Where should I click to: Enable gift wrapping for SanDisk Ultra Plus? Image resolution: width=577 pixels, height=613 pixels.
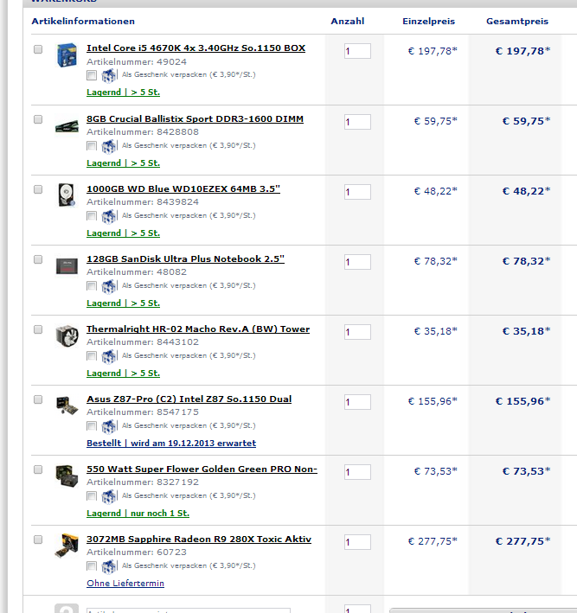click(92, 286)
